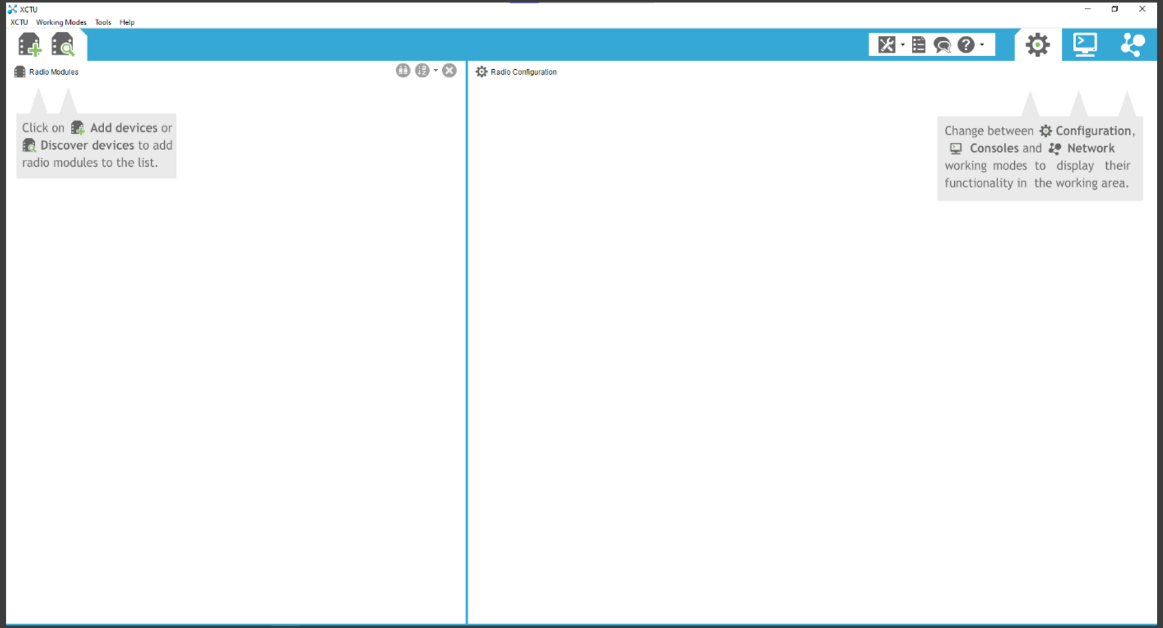Expand the Help icon dropdown arrow
Image resolution: width=1163 pixels, height=628 pixels.
pos(982,45)
